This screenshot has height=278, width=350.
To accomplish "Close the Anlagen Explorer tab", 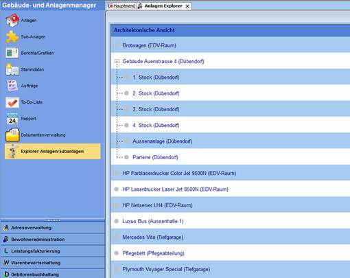I will point(187,6).
